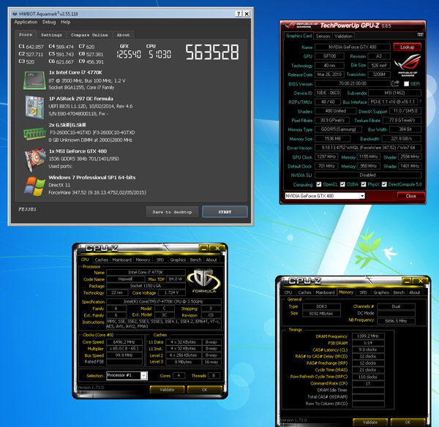Click the START button in Aquamark

225,212
